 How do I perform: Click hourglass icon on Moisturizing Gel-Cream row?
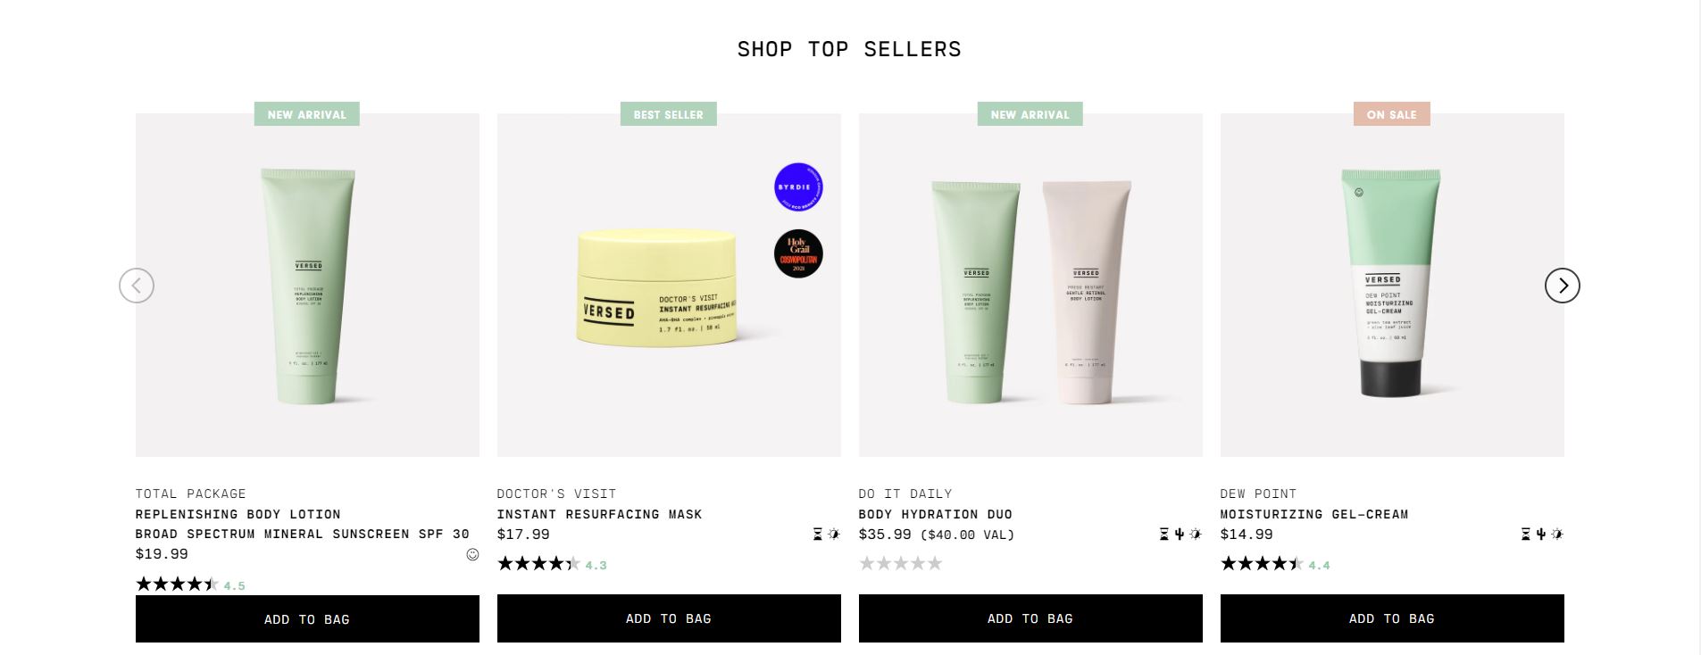click(1525, 535)
